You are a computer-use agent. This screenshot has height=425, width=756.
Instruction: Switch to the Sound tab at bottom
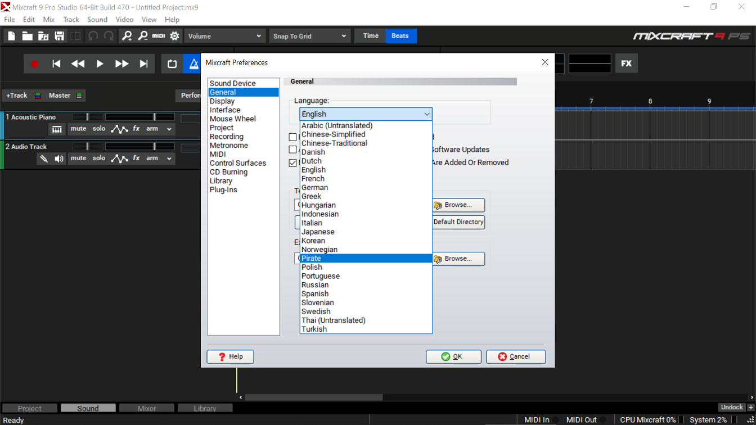[88, 409]
